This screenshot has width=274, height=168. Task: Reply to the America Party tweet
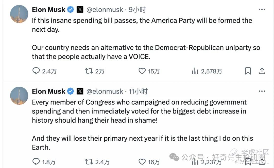pyautogui.click(x=36, y=71)
